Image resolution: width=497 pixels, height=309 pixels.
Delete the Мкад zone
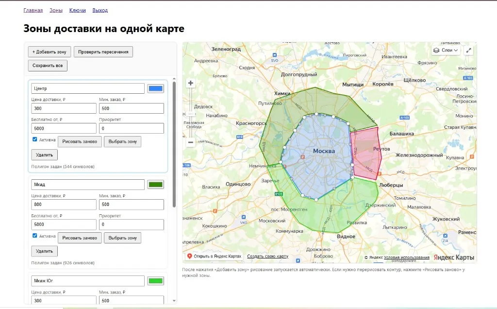(44, 251)
